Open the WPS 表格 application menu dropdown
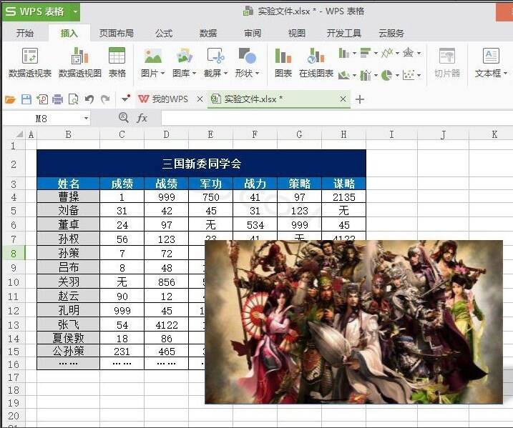 click(76, 11)
